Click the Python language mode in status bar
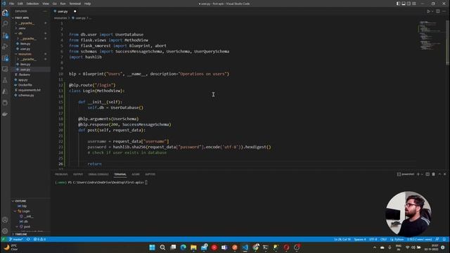Viewport: 450px width, 253px height. coord(397,239)
